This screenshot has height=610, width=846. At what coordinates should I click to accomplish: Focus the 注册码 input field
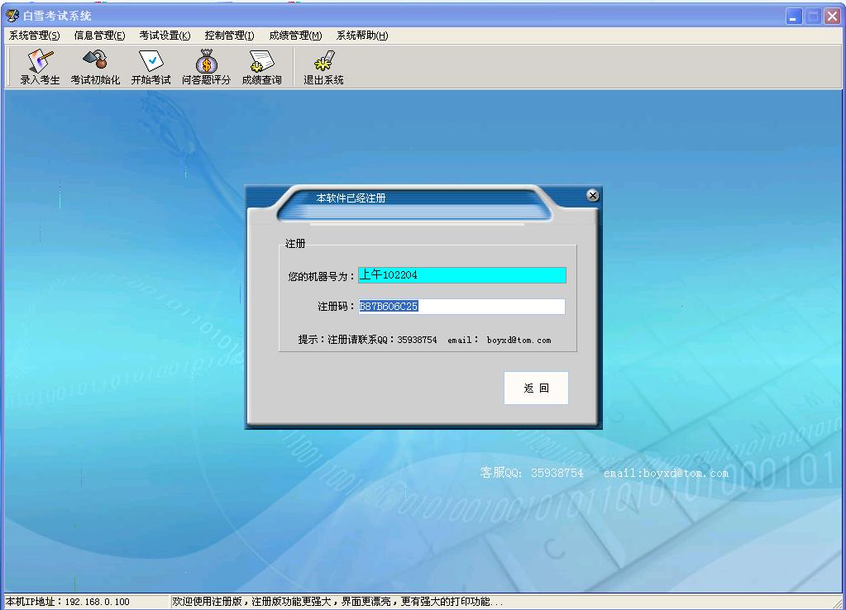pos(461,307)
